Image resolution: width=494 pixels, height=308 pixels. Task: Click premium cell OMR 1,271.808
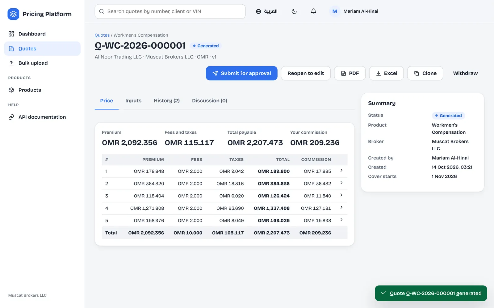pyautogui.click(x=147, y=208)
